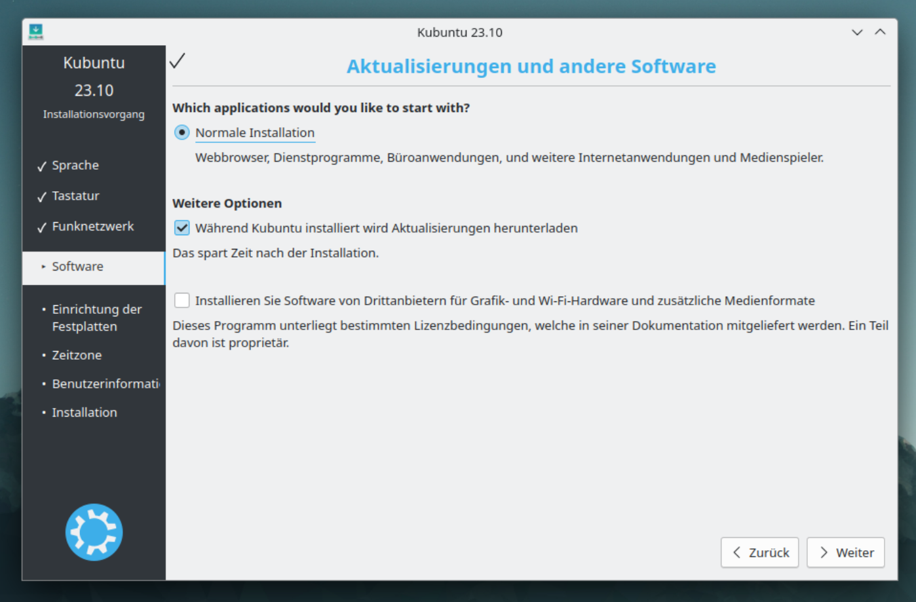
Task: Click the checkmark icon beside the page heading
Action: (177, 61)
